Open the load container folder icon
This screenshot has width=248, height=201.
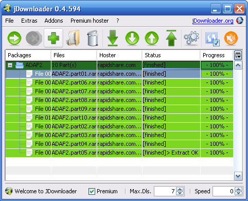(73, 38)
